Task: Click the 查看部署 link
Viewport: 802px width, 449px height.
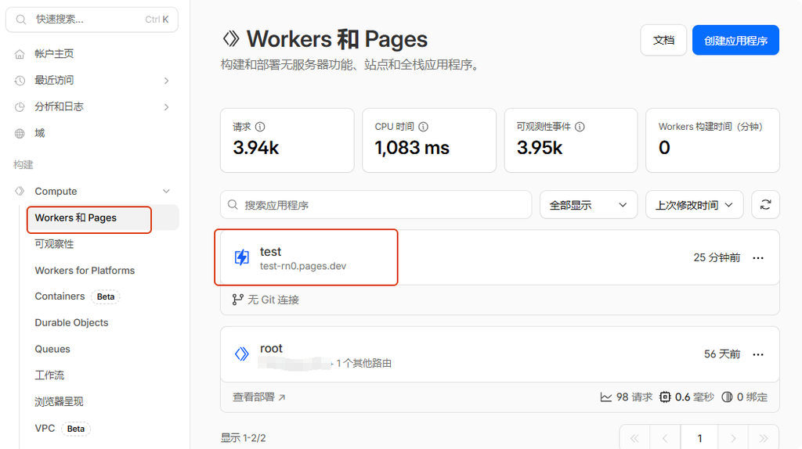Action: pyautogui.click(x=258, y=397)
